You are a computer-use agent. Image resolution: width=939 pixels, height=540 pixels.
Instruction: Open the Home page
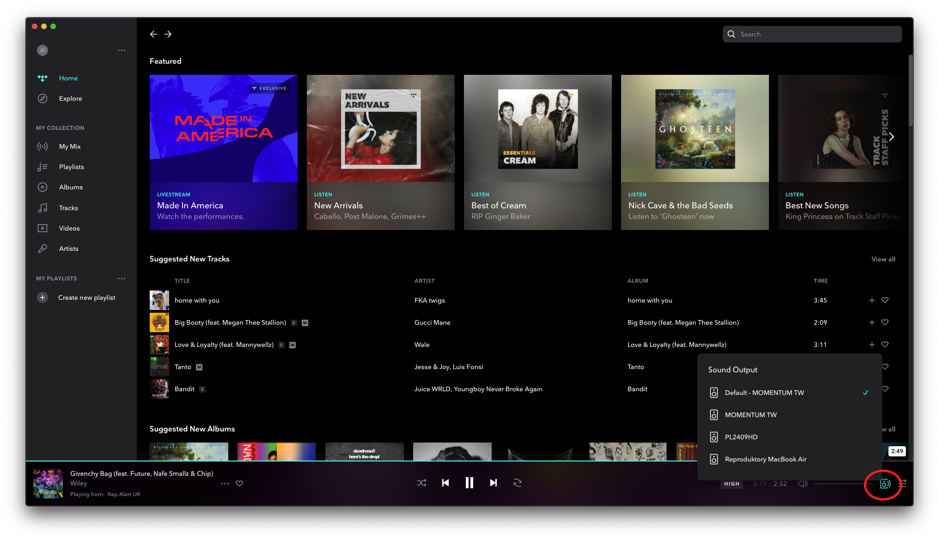coord(68,78)
